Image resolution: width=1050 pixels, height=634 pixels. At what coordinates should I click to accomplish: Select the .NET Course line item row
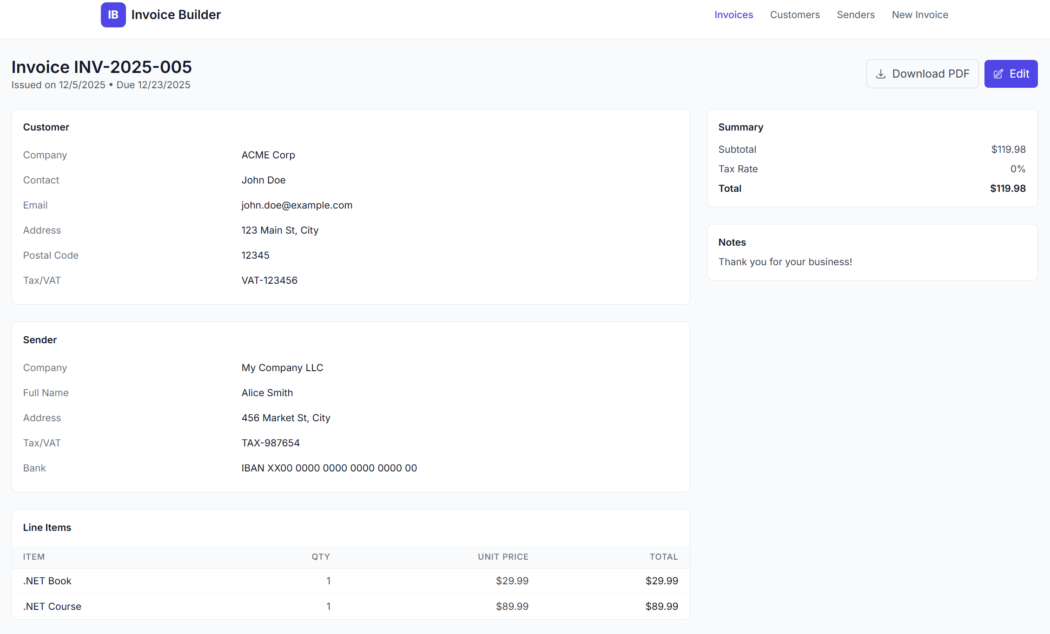point(52,606)
